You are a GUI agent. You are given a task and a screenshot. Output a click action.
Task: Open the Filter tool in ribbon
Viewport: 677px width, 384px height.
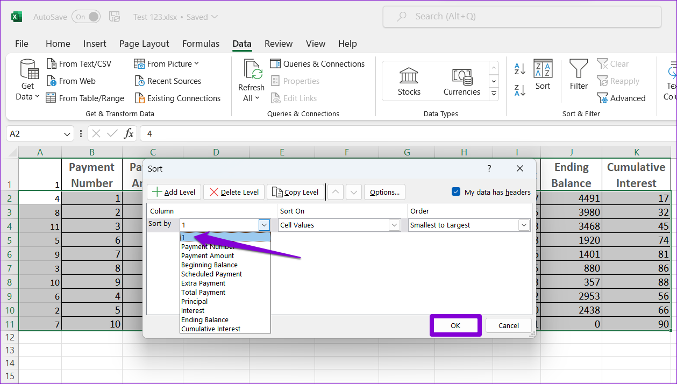pyautogui.click(x=579, y=75)
